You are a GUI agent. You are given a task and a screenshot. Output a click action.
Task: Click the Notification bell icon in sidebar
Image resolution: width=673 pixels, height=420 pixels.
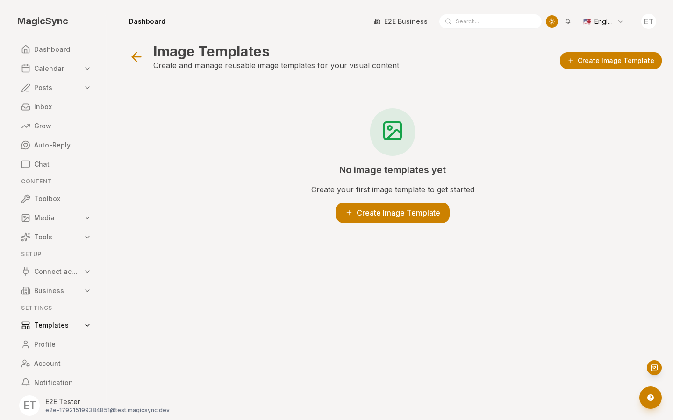pos(26,383)
